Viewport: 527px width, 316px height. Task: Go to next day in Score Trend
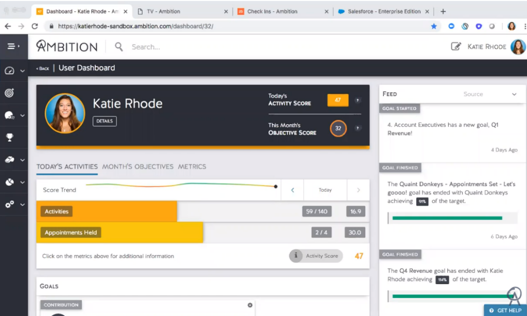358,190
